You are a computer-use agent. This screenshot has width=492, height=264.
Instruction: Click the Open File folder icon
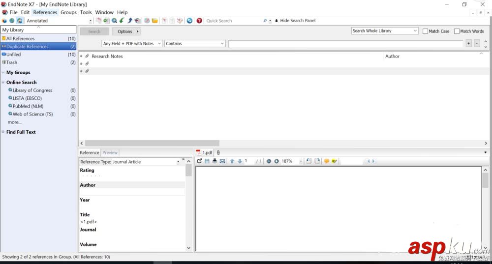tap(154, 21)
